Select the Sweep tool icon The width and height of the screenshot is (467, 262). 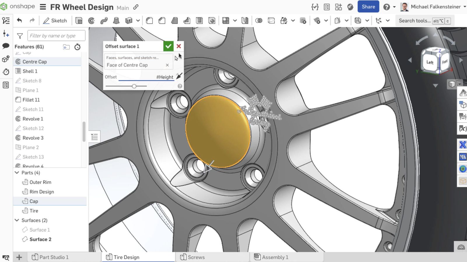pos(104,21)
